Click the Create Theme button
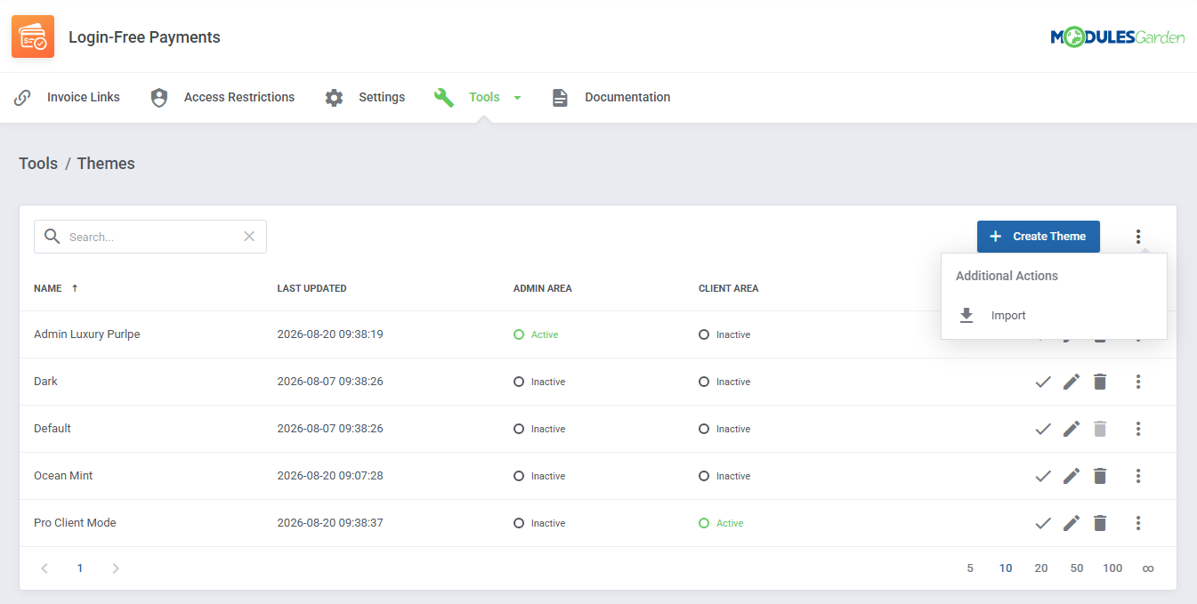 coord(1039,237)
